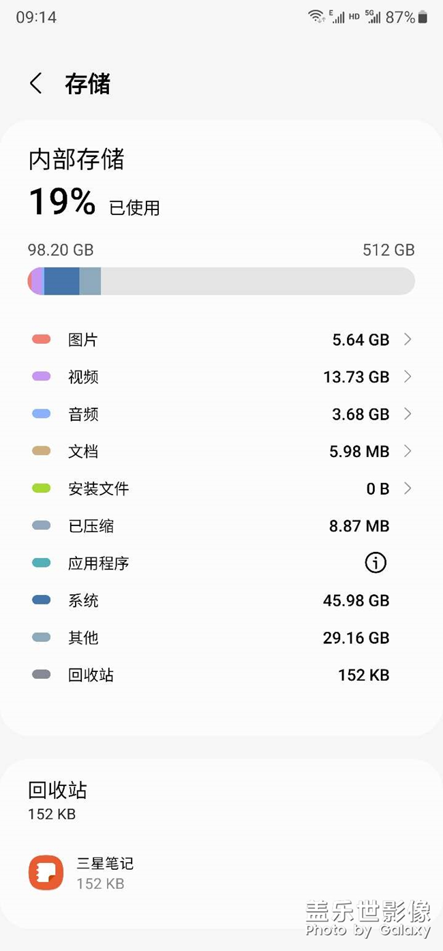The width and height of the screenshot is (443, 951).
Task: Open the 回收站 section header
Action: (57, 791)
